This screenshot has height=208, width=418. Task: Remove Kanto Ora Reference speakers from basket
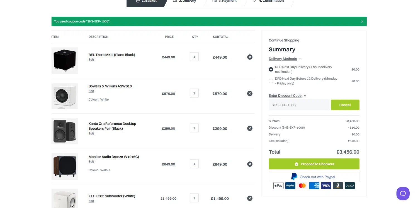coord(250,128)
